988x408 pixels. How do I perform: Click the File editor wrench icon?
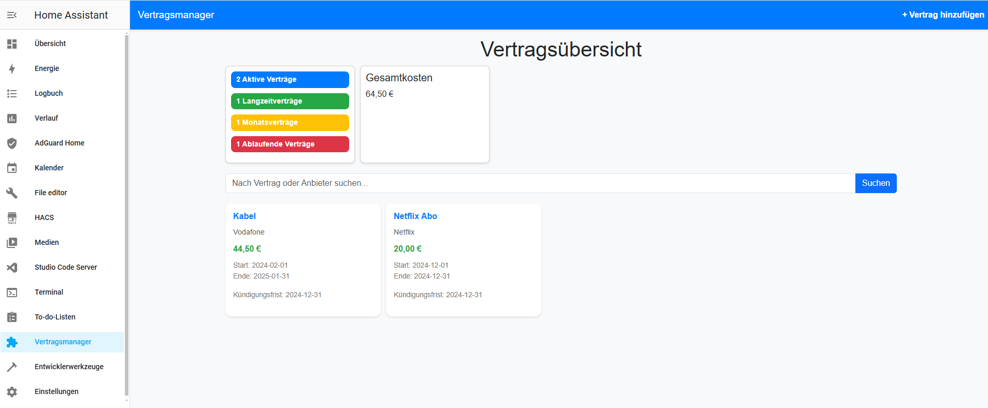click(x=12, y=193)
